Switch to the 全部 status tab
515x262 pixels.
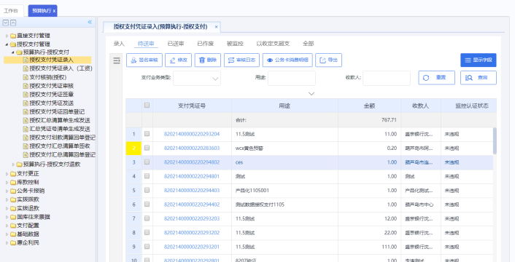pos(309,44)
